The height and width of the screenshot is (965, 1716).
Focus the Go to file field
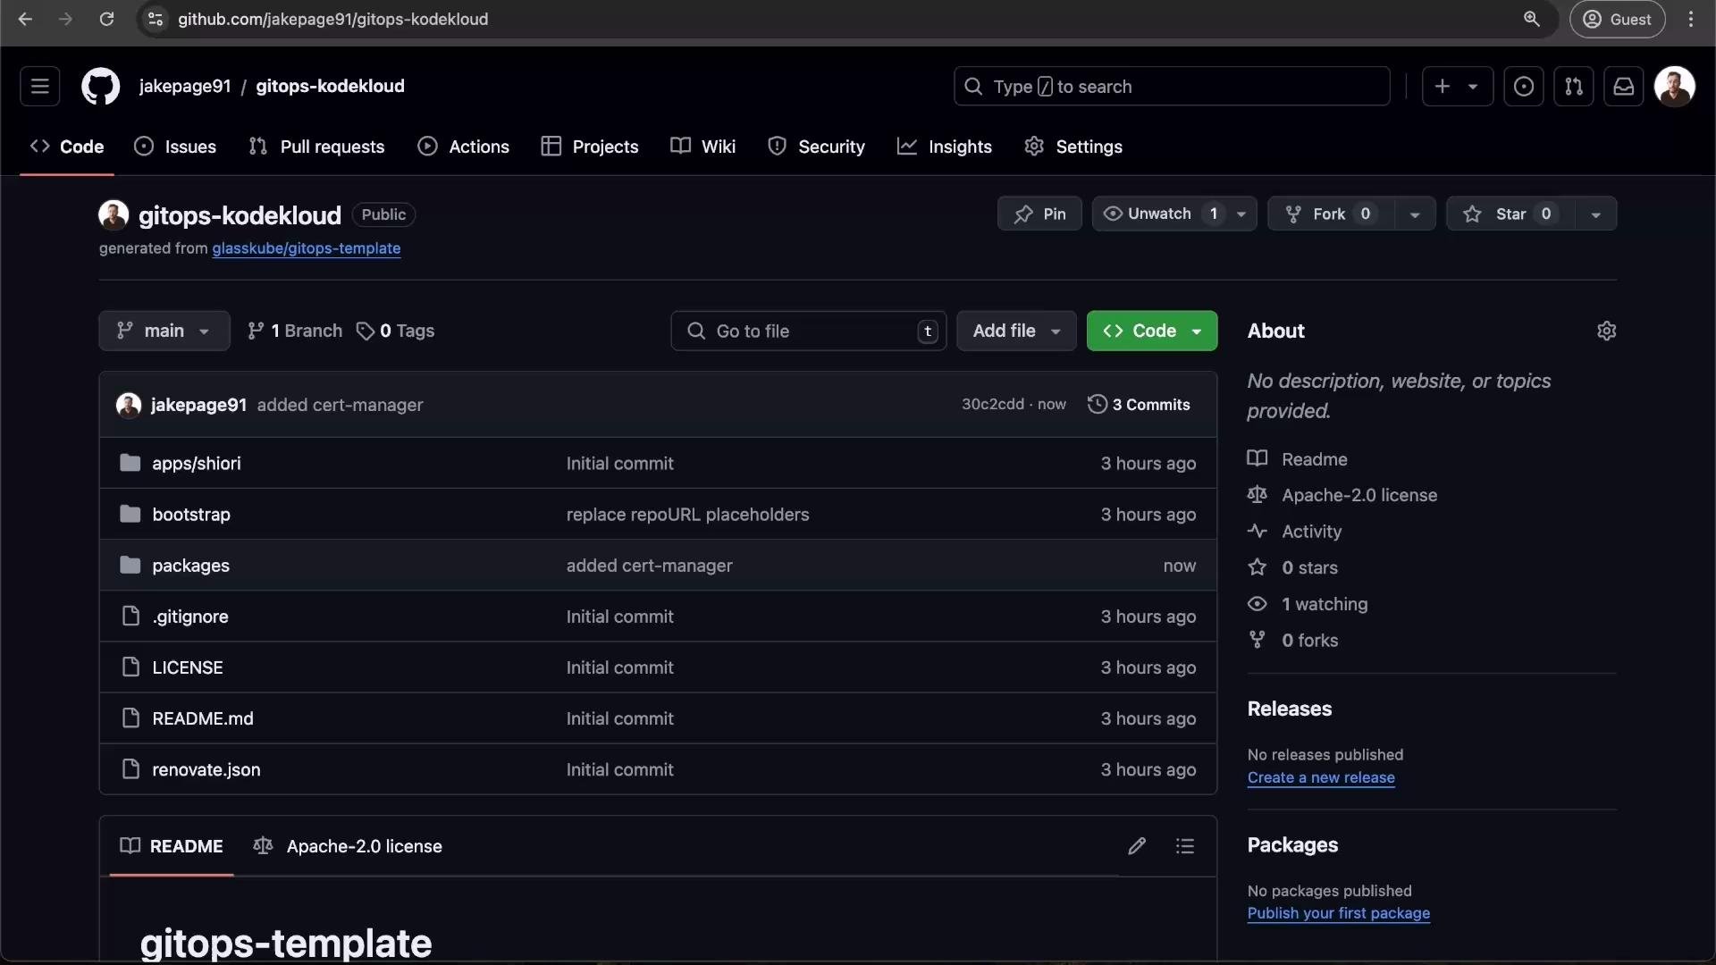[809, 331]
